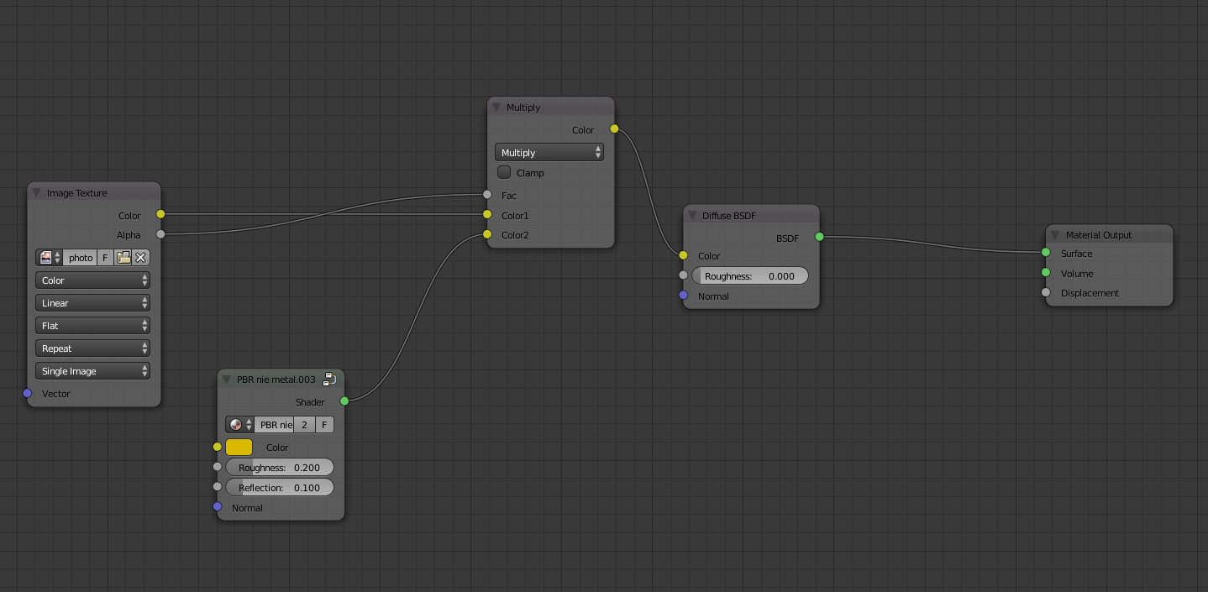Select the Diffuse BSDF node header
This screenshot has height=592, width=1208.
pos(751,215)
